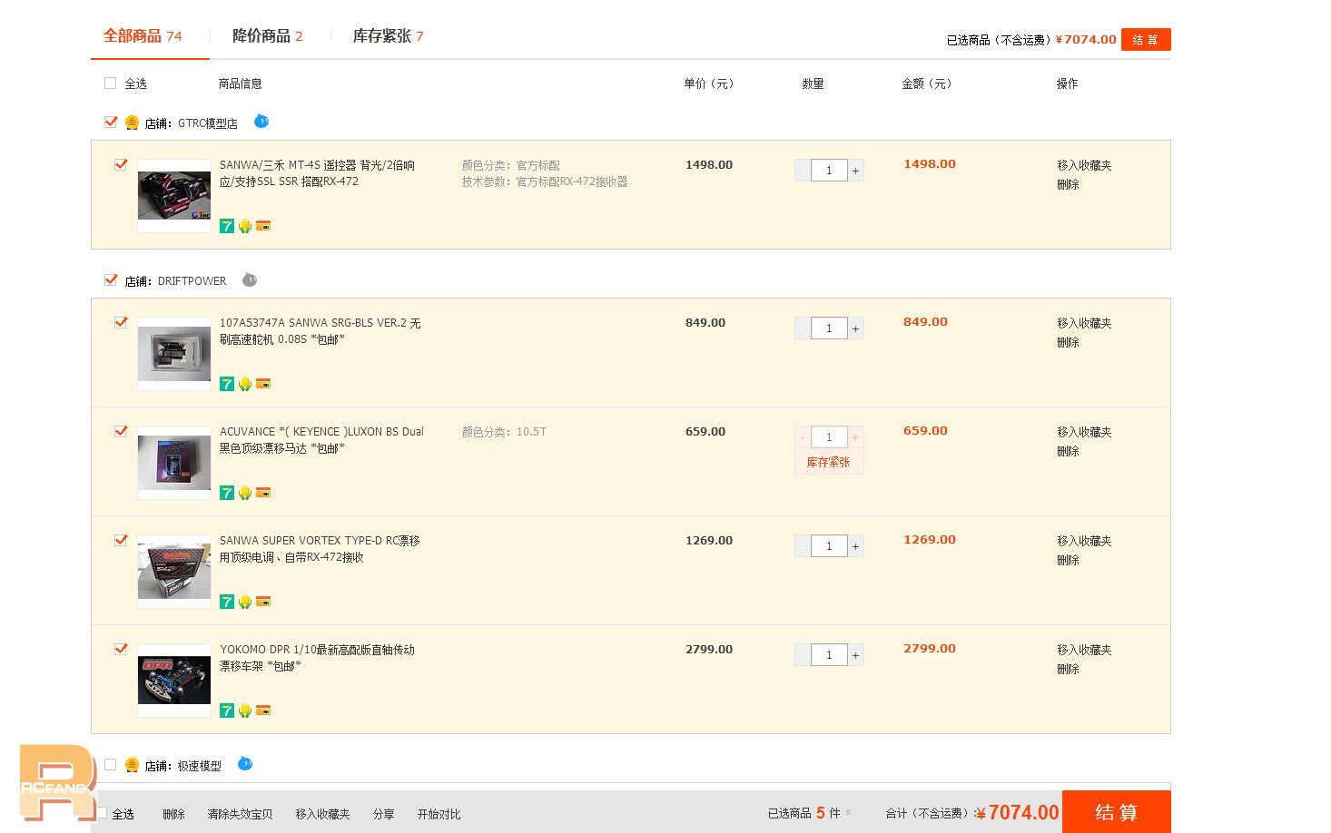The width and height of the screenshot is (1331, 833).
Task: Click the quantity field of SANWA SUPER VORTEX
Action: [829, 546]
